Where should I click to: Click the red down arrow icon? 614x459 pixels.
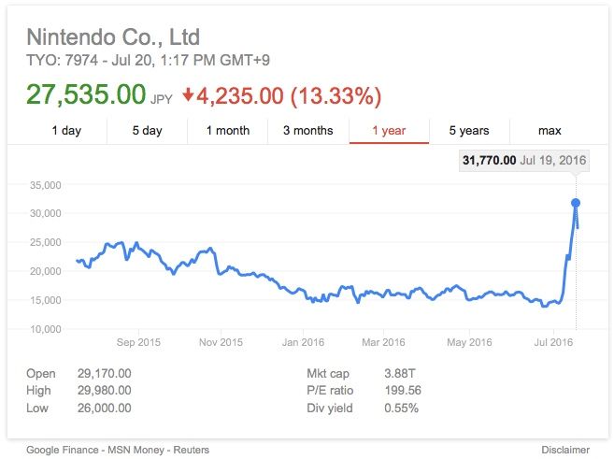(187, 95)
